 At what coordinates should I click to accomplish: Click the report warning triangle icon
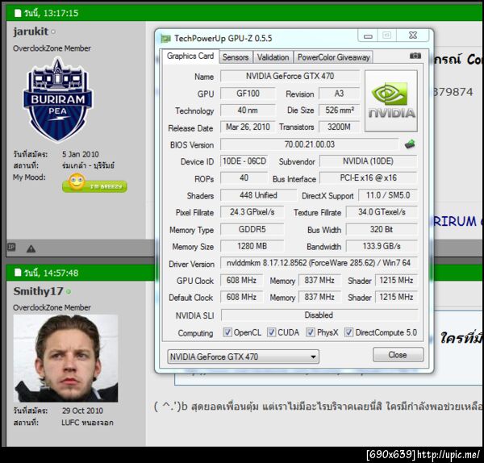point(31,248)
